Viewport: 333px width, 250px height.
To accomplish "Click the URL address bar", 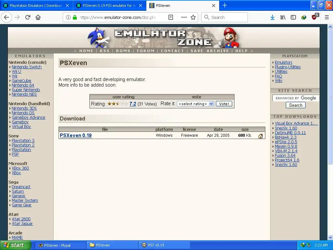I will click(x=118, y=17).
